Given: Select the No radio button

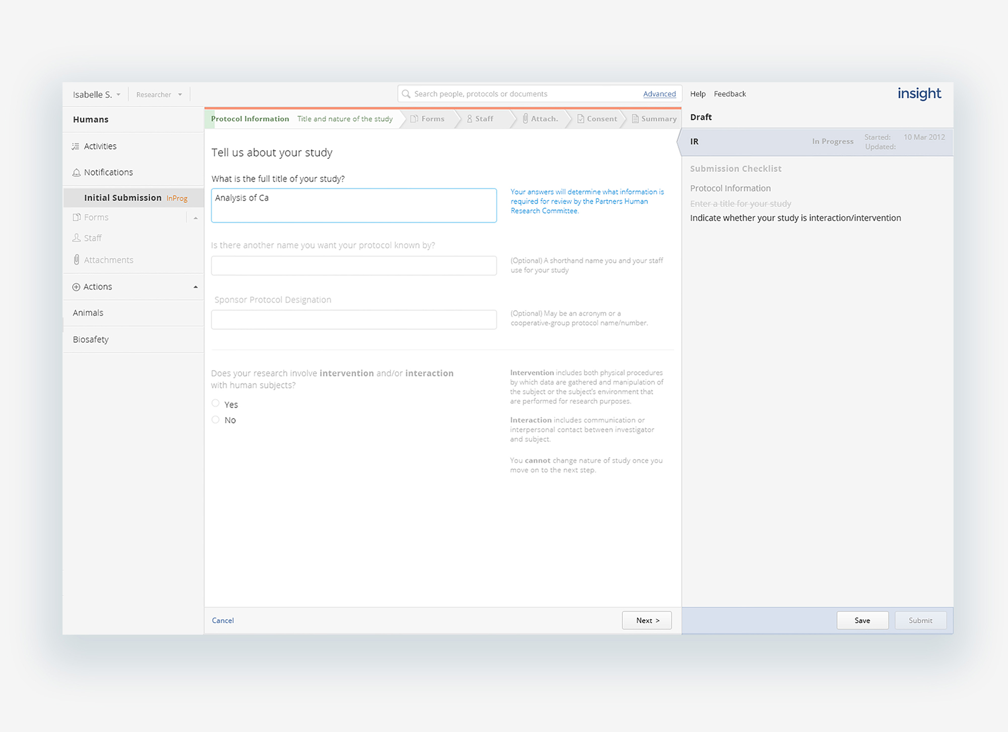Looking at the screenshot, I should point(216,419).
